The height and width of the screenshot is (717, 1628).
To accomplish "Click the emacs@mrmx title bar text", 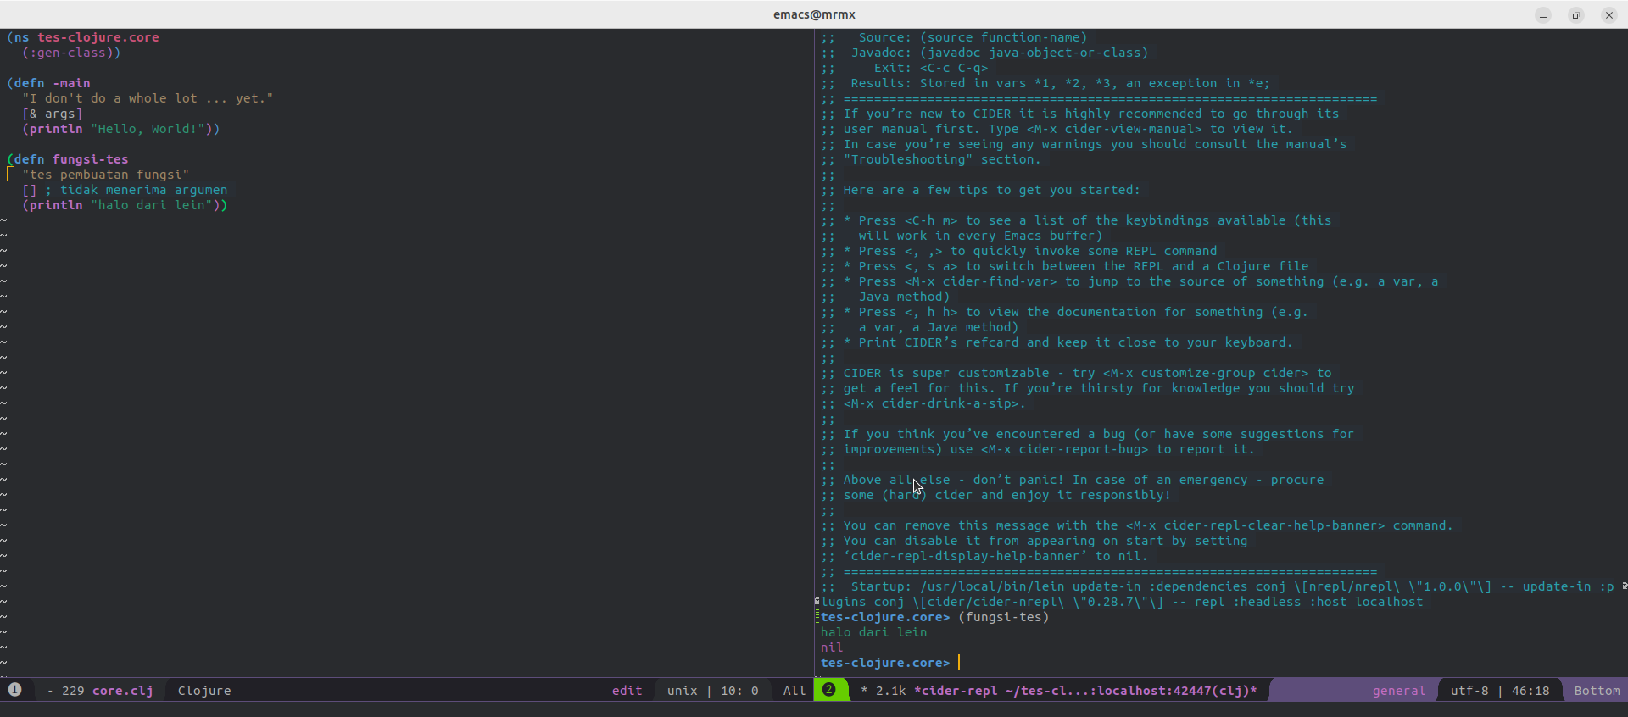I will pos(814,14).
